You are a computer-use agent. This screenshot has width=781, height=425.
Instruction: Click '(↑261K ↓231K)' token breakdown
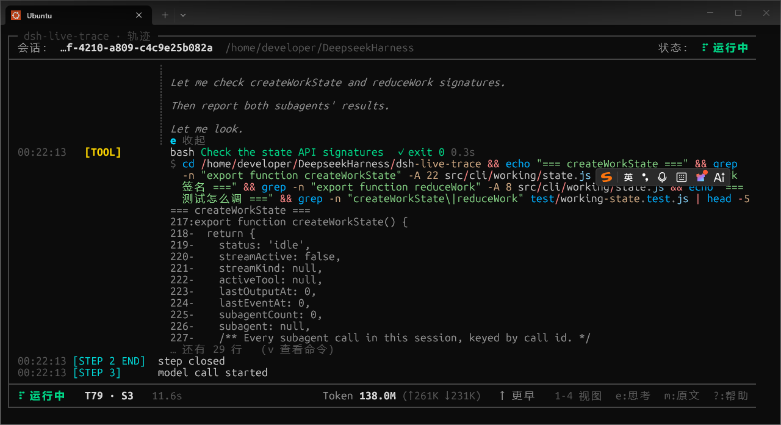tap(442, 396)
